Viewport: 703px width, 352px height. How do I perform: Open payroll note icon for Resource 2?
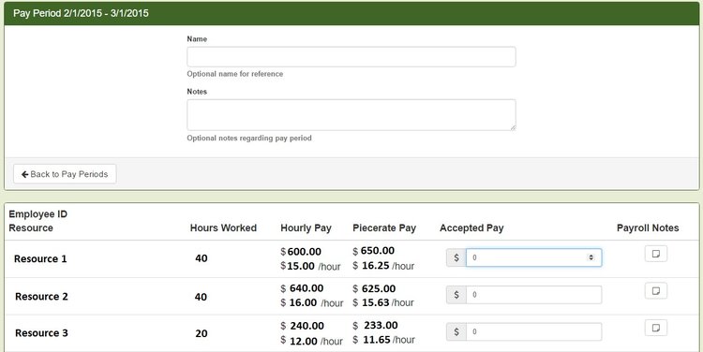pyautogui.click(x=656, y=290)
